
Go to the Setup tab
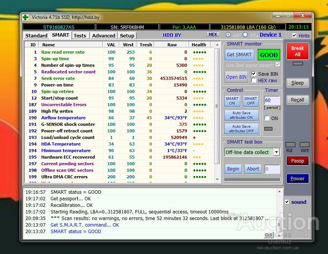coord(127,36)
